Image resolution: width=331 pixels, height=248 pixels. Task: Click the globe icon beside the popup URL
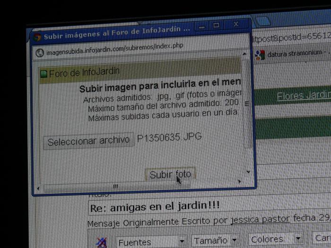tap(40, 53)
